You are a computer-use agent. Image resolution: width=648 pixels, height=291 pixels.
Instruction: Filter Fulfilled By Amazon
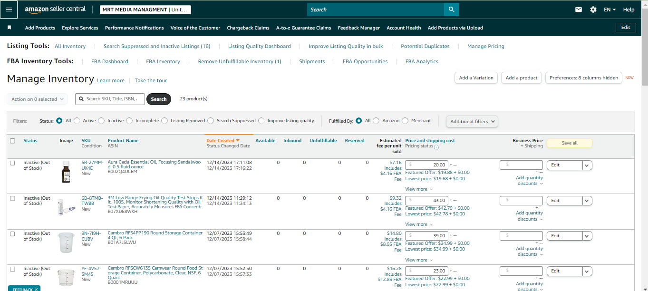pos(376,121)
